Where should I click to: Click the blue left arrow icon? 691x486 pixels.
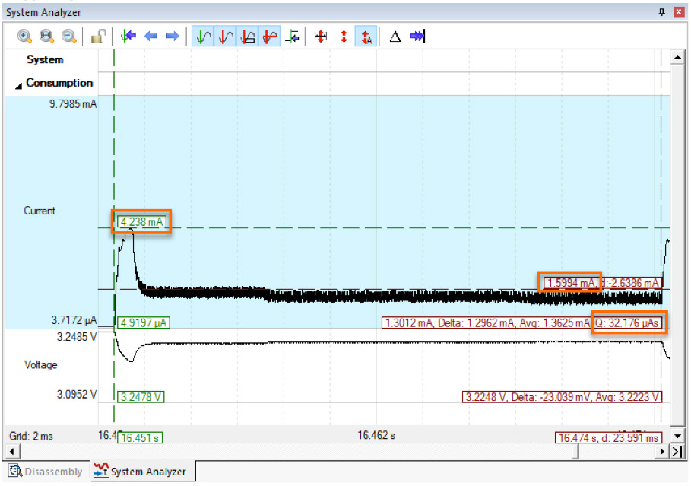pyautogui.click(x=151, y=37)
